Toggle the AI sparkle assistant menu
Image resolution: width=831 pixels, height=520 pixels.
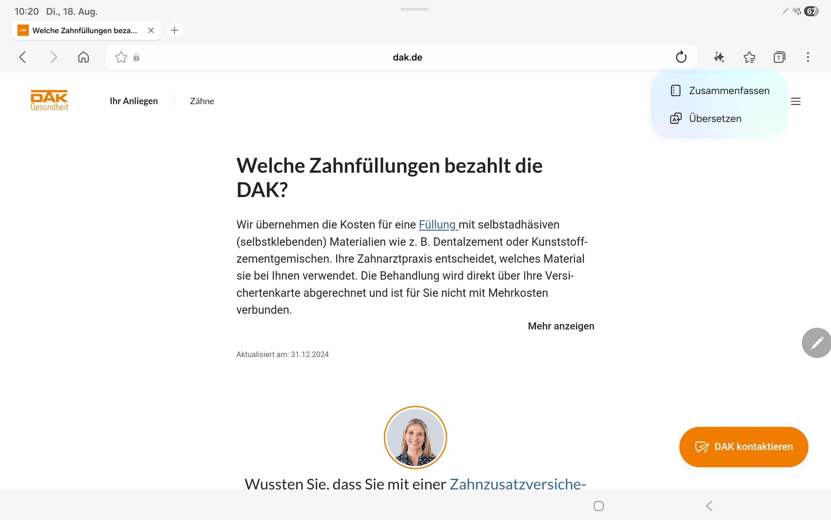point(719,57)
